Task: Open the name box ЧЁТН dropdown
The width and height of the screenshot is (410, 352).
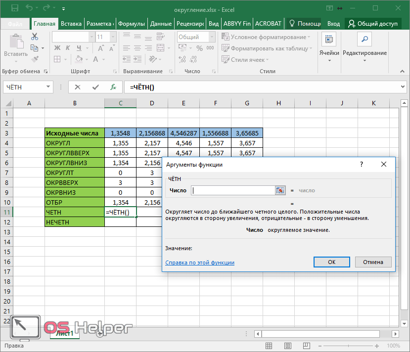Action: click(48, 87)
